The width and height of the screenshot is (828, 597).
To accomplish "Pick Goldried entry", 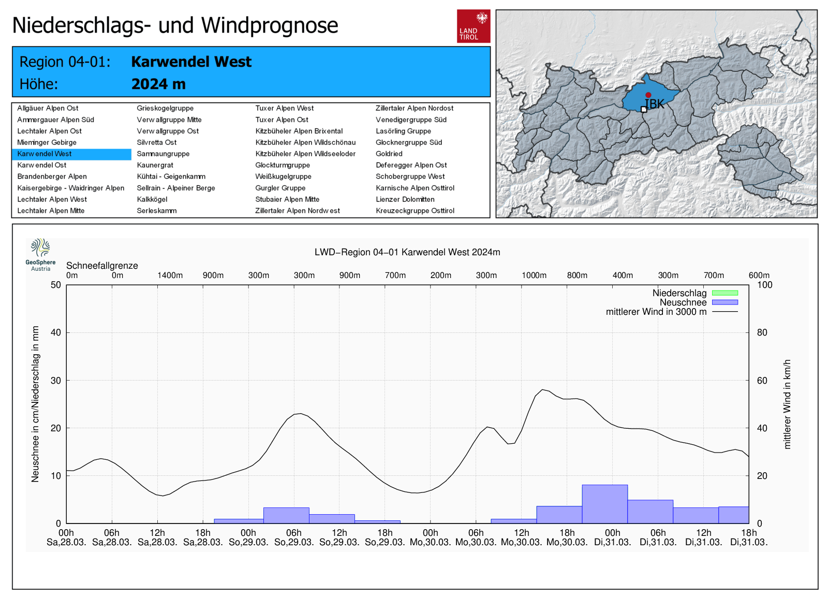I will [x=389, y=154].
